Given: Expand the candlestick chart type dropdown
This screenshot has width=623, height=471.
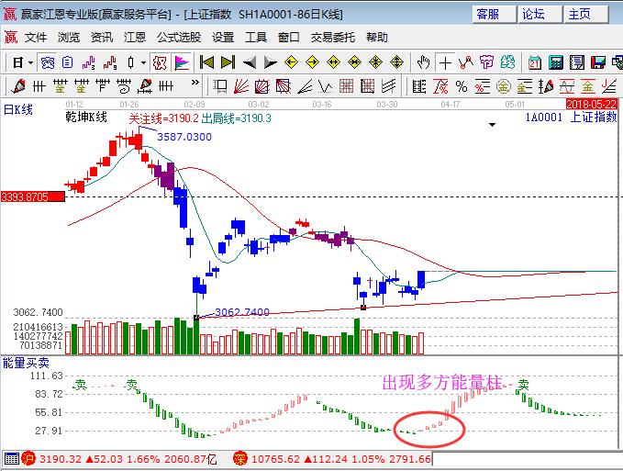Looking at the screenshot, I should pos(142,62).
